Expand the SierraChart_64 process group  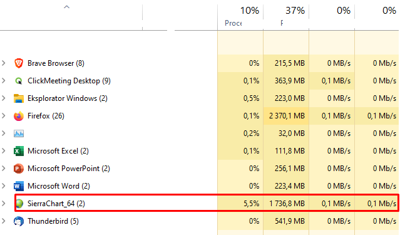(x=4, y=204)
